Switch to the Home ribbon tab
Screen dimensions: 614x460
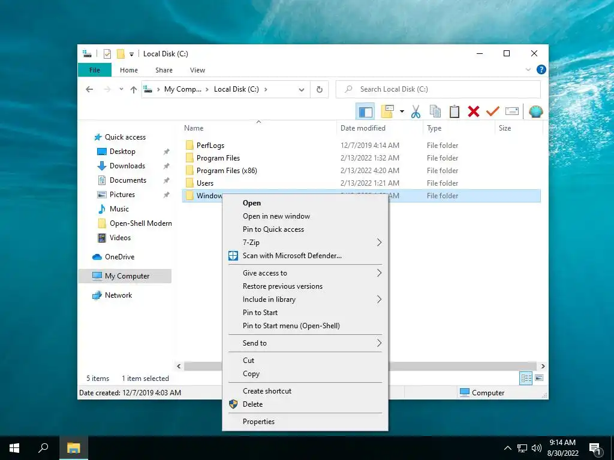[129, 70]
